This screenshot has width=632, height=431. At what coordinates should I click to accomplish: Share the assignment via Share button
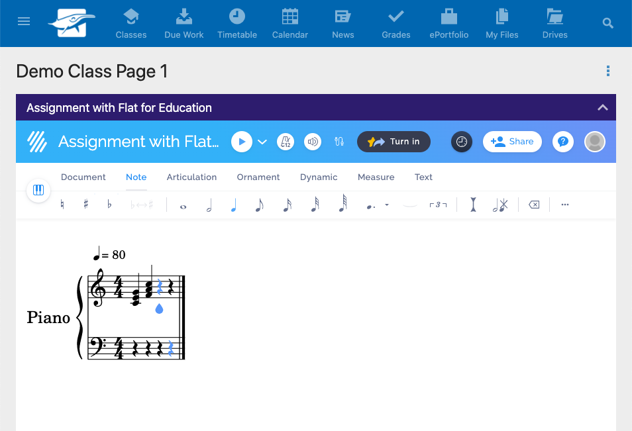(x=512, y=141)
